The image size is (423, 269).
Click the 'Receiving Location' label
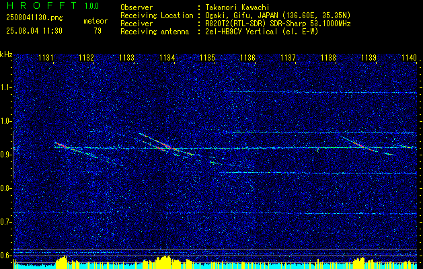pos(157,15)
